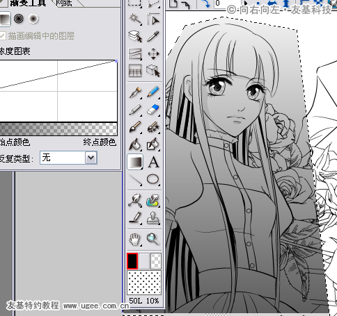Click inside the 浓度图表 density graph

tap(58, 91)
